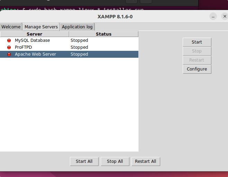This screenshot has width=228, height=177.
Task: Open the Application log tab
Action: click(77, 27)
